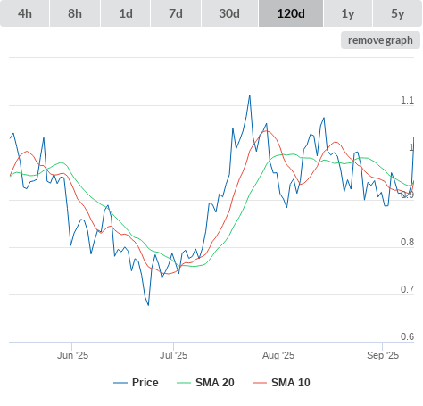Toggle SMA 20 line visibility
This screenshot has width=423, height=406.
(215, 383)
